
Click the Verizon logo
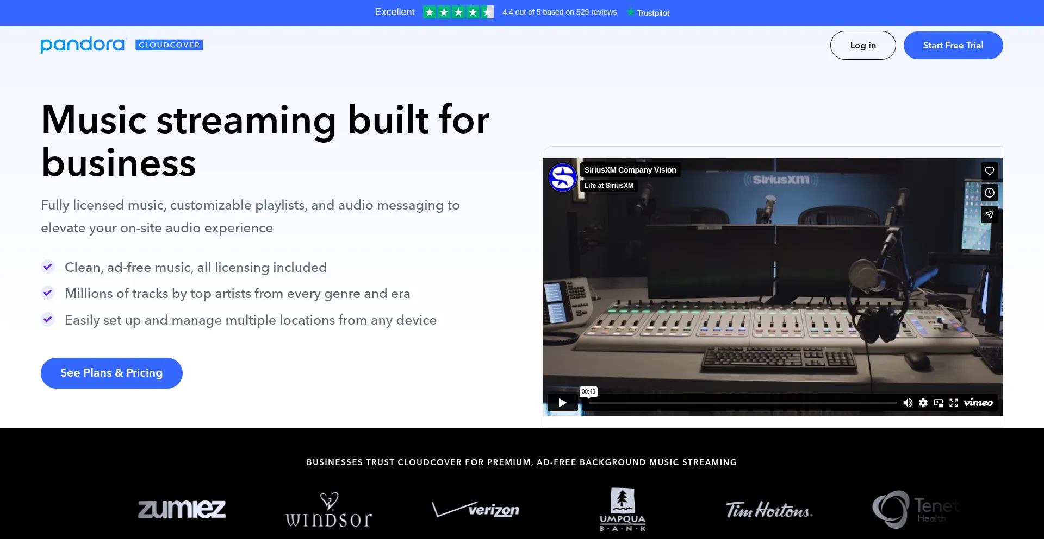tap(476, 509)
